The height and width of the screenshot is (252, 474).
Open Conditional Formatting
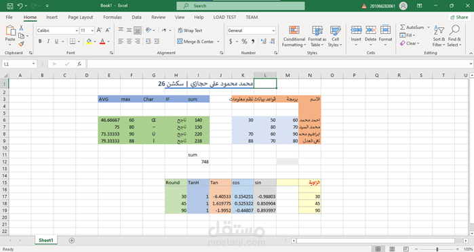[x=294, y=37]
